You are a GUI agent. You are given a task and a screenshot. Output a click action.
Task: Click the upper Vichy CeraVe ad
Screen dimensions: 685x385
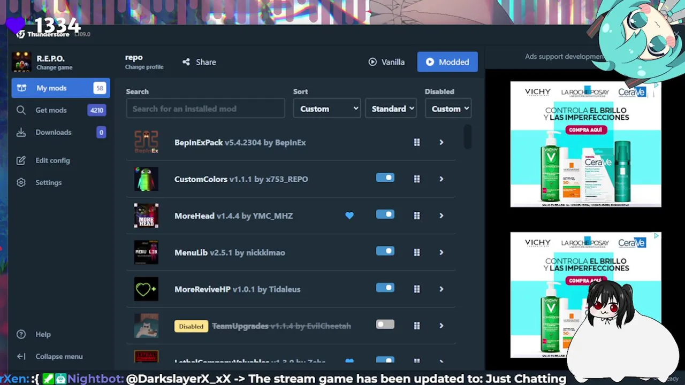pyautogui.click(x=585, y=144)
